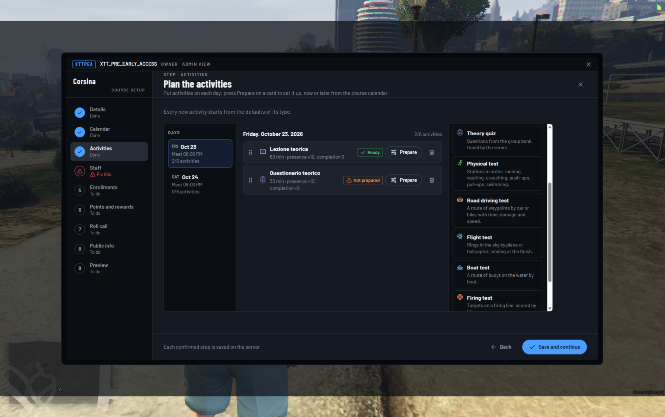
Task: Open the Preview step
Action: (109, 268)
